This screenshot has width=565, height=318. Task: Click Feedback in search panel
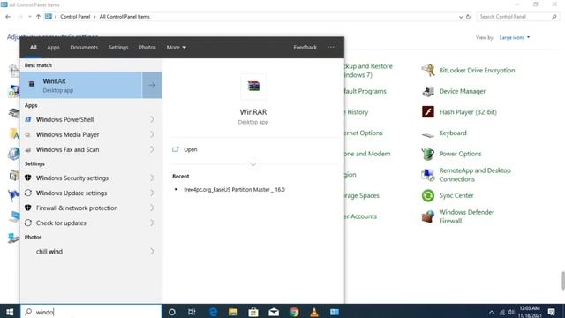[305, 47]
